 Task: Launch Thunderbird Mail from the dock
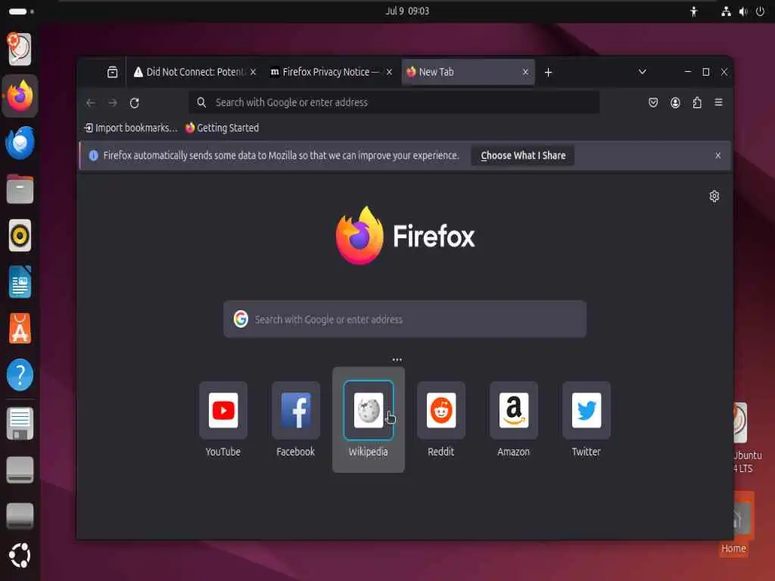20,143
